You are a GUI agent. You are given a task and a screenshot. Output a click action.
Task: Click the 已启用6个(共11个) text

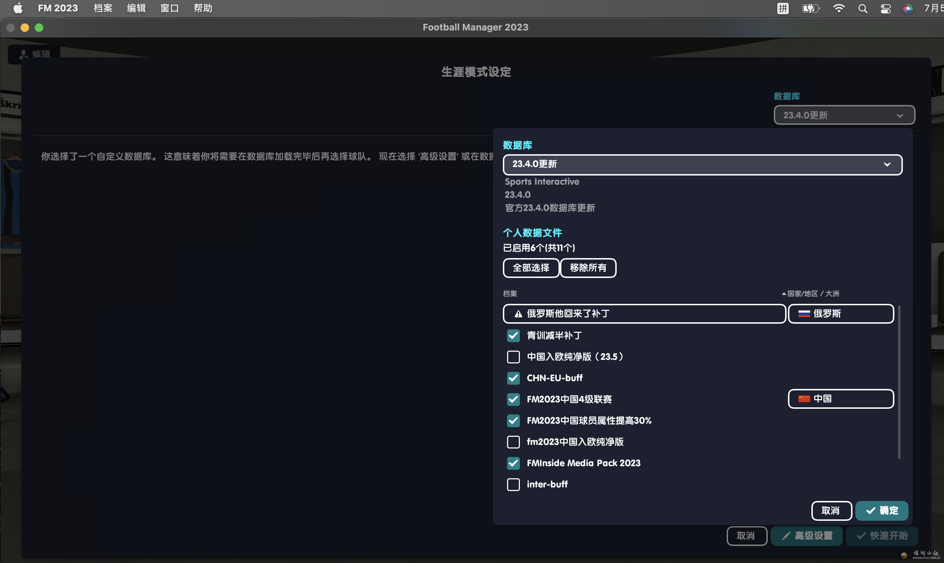(x=539, y=248)
